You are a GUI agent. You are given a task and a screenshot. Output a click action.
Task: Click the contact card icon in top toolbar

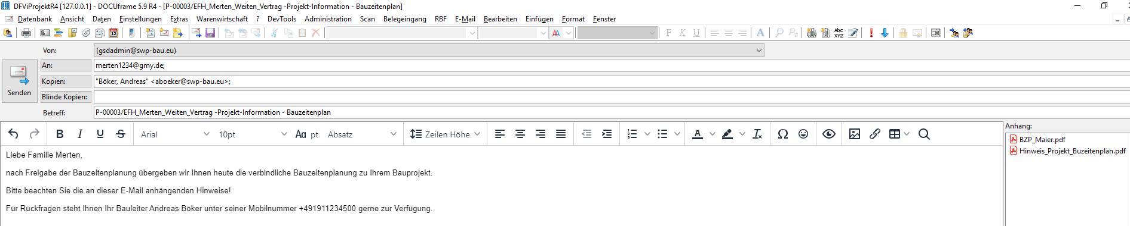coord(45,33)
